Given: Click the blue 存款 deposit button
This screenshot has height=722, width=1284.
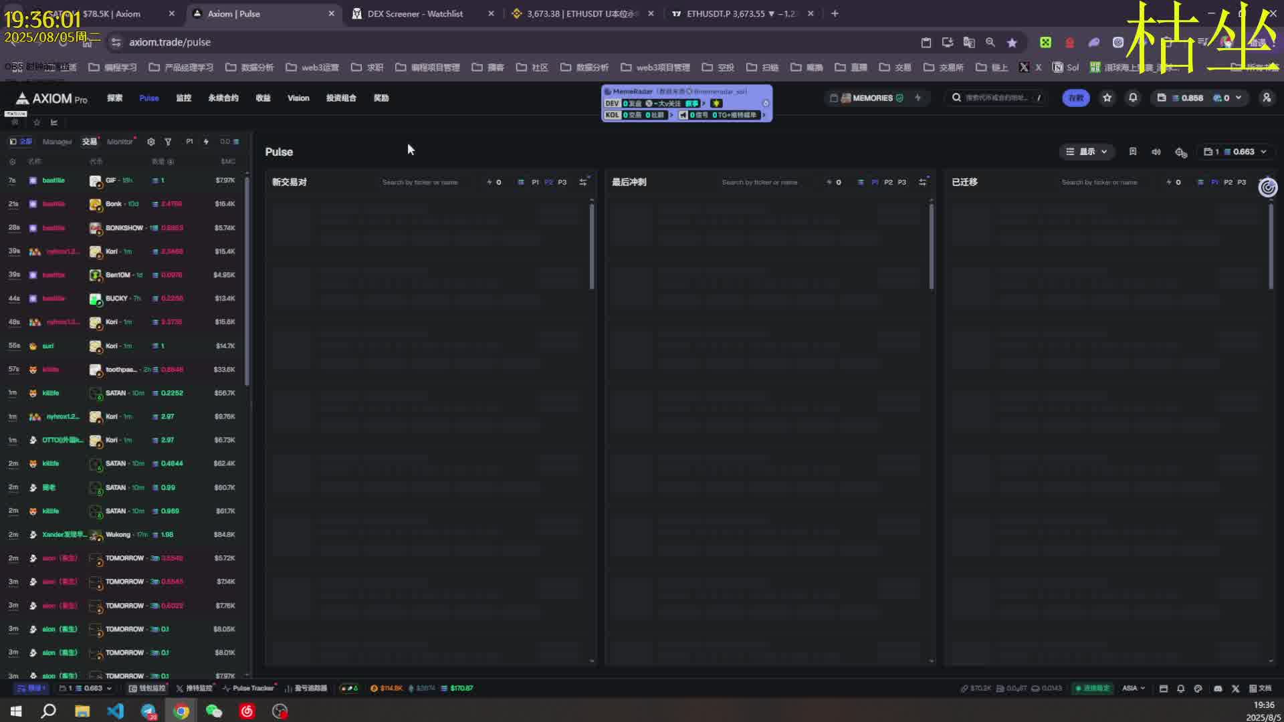Looking at the screenshot, I should coord(1076,98).
